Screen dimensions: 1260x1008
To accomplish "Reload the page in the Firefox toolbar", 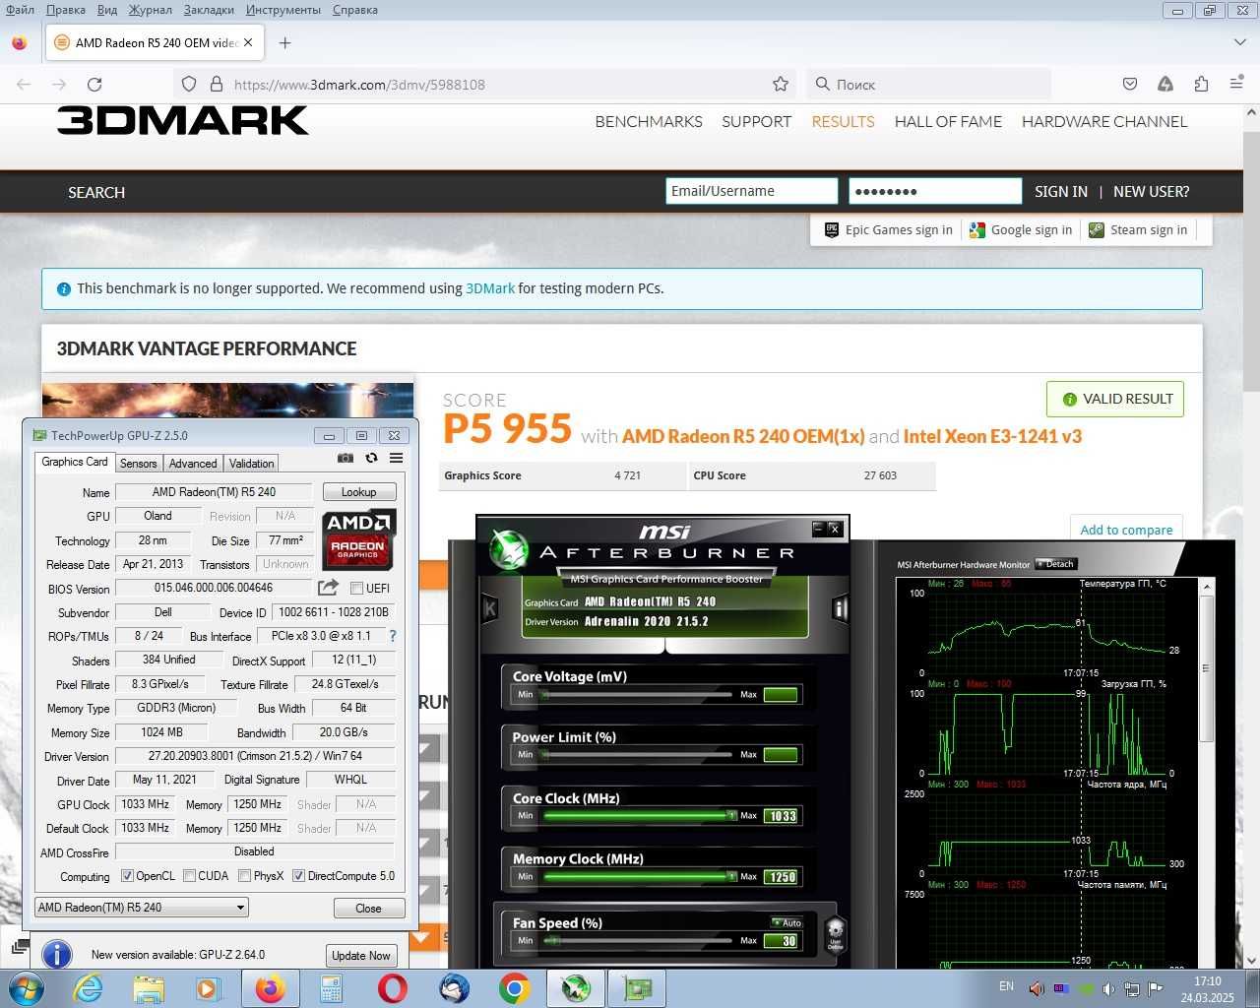I will click(94, 85).
